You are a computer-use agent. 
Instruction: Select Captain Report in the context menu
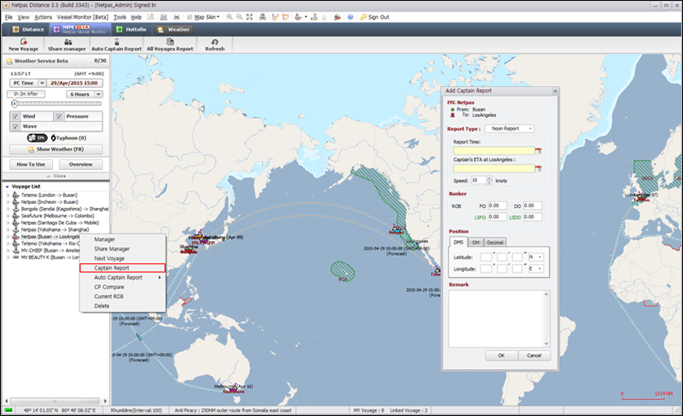pyautogui.click(x=123, y=268)
